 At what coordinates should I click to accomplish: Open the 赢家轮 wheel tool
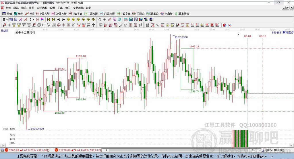(x=152, y=14)
